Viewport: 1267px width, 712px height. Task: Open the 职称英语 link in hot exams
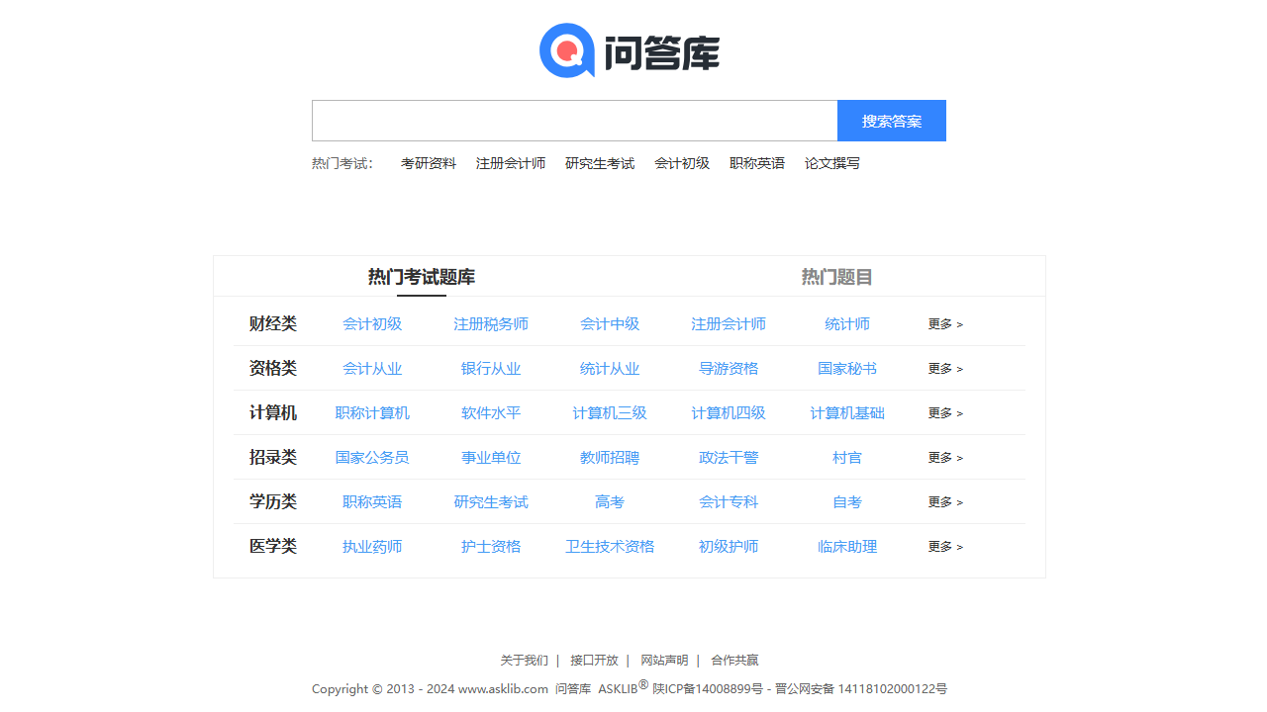(756, 163)
